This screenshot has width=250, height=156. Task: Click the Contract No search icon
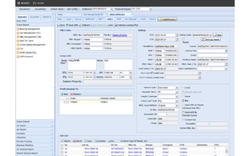[226, 51]
